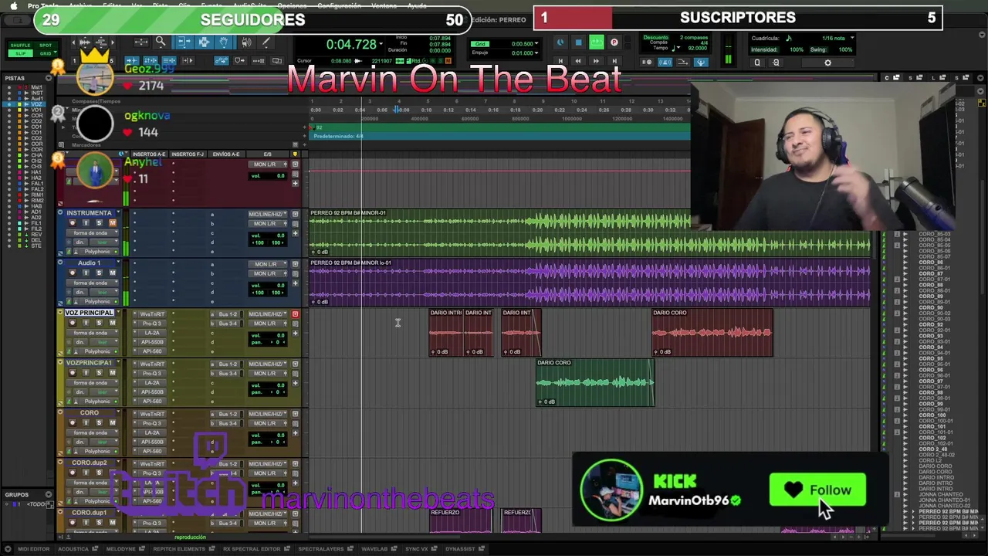This screenshot has height=556, width=988.
Task: Open PISTAS track list menu arrow
Action: pos(50,78)
